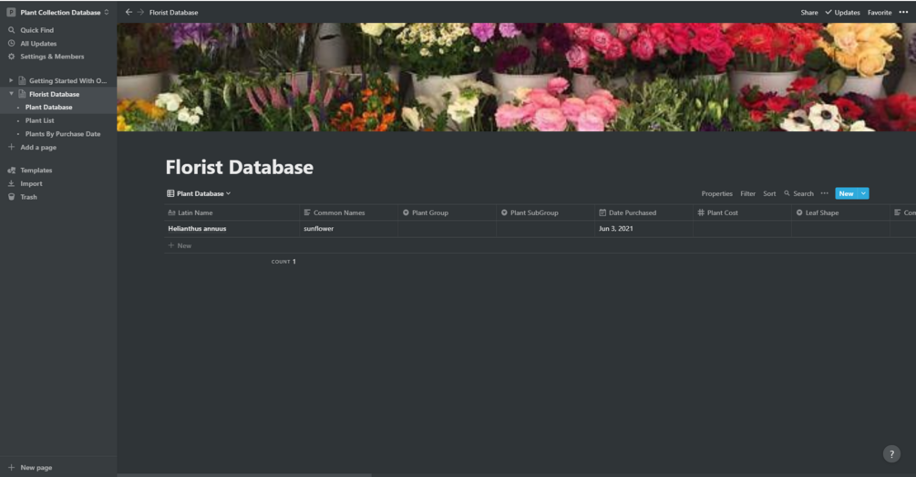Collapse Florist Database page tree

coord(11,94)
